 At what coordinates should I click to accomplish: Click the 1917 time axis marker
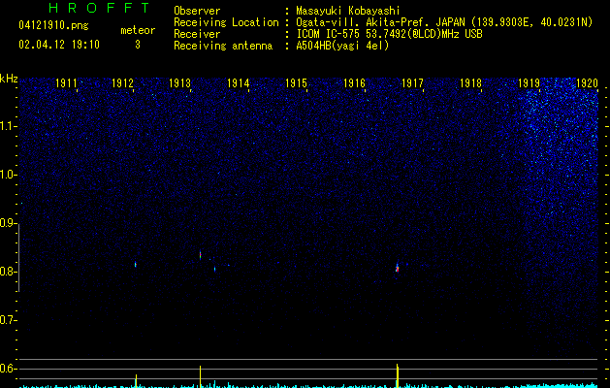click(x=412, y=83)
